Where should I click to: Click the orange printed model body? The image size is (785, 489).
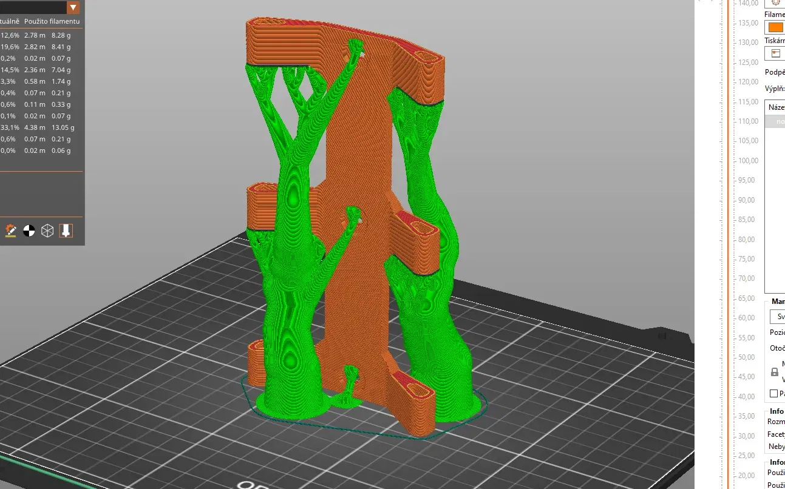coord(358,182)
